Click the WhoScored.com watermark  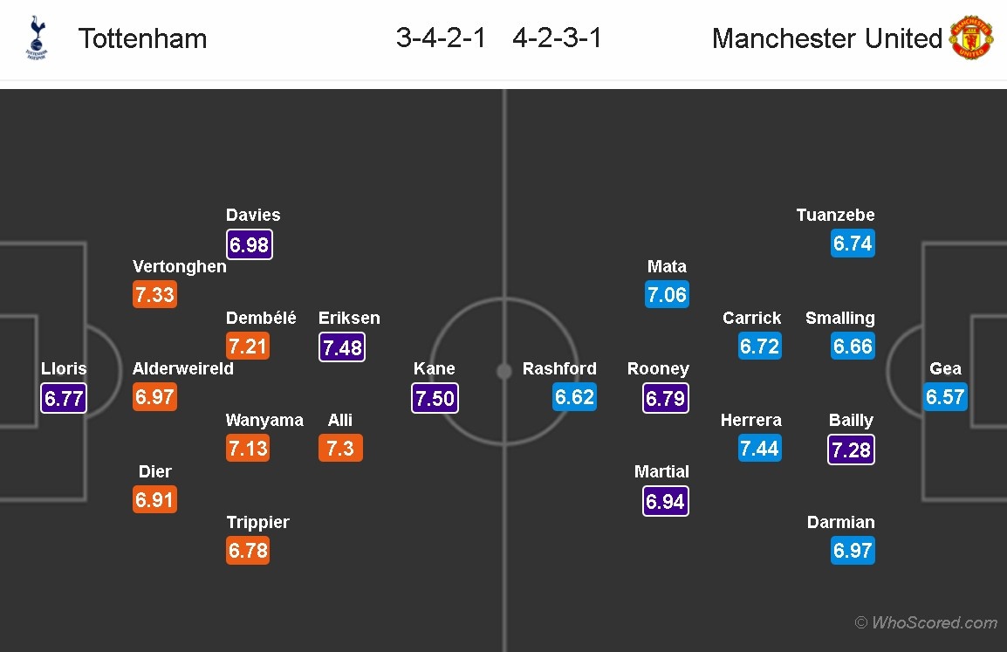pos(925,622)
